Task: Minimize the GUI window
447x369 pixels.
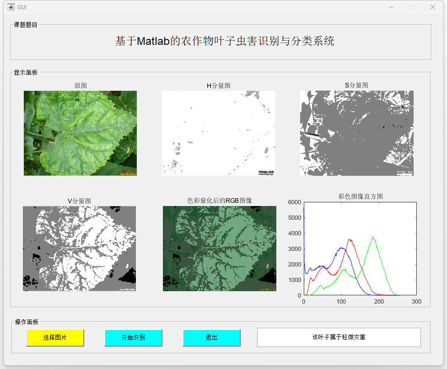Action: [391, 7]
